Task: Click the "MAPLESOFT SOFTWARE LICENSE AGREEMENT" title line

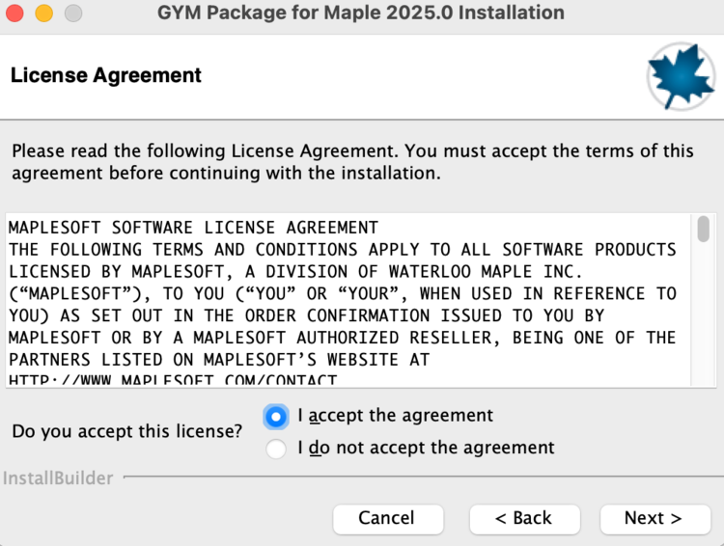Action: (193, 228)
